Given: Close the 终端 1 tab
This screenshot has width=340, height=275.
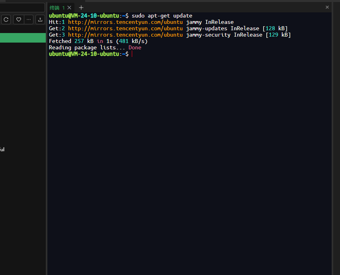Looking at the screenshot, I should tap(69, 8).
